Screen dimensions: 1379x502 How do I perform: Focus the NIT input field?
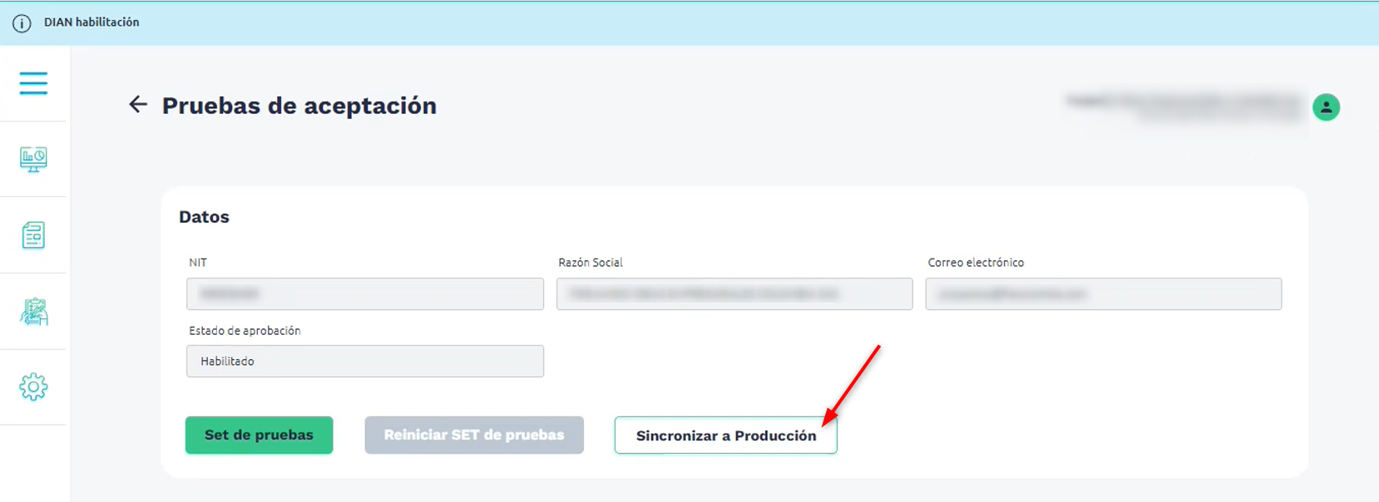(364, 294)
